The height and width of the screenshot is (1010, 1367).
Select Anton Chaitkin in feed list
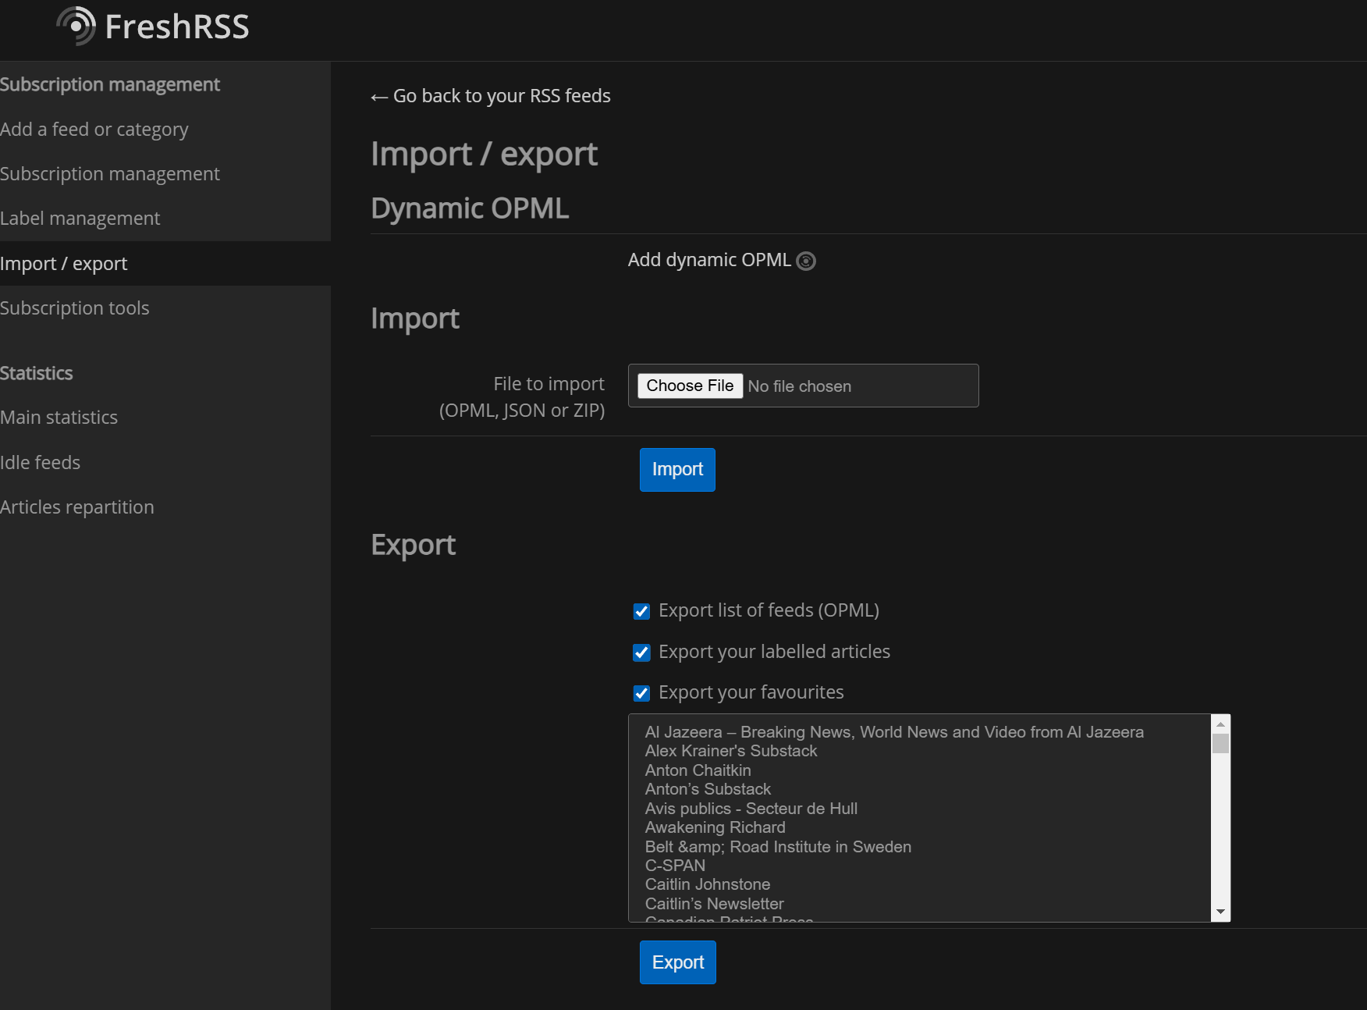click(x=698, y=770)
